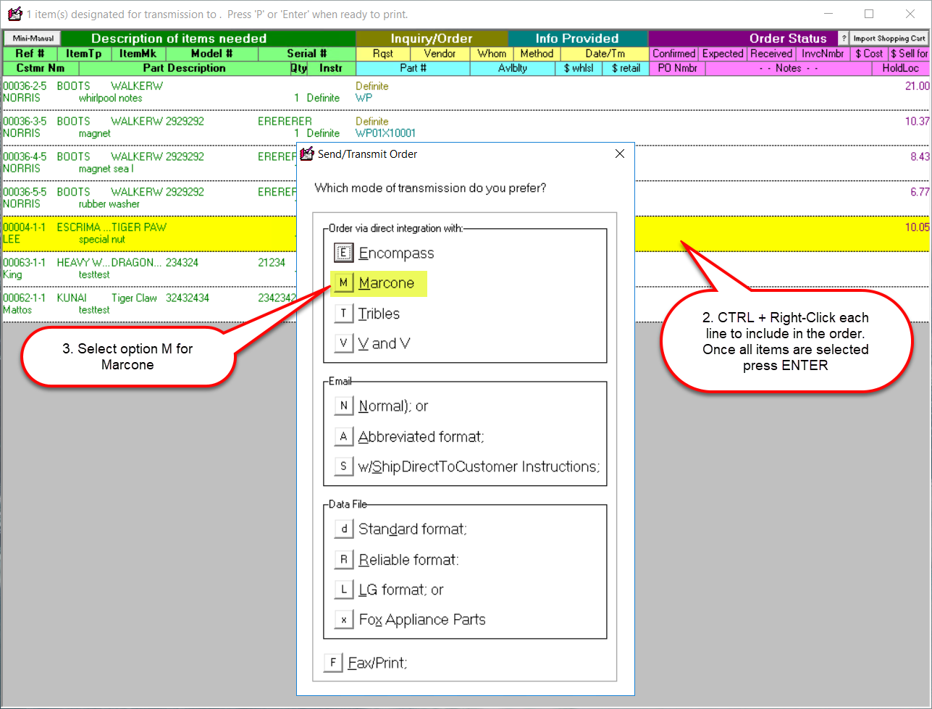This screenshot has height=709, width=932.
Task: Select the d key button for Standard format
Action: [344, 529]
